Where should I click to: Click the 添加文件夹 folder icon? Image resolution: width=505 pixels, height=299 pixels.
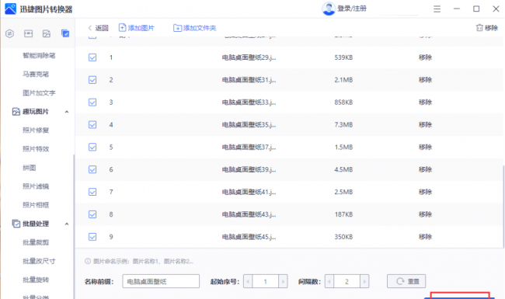[x=177, y=28]
